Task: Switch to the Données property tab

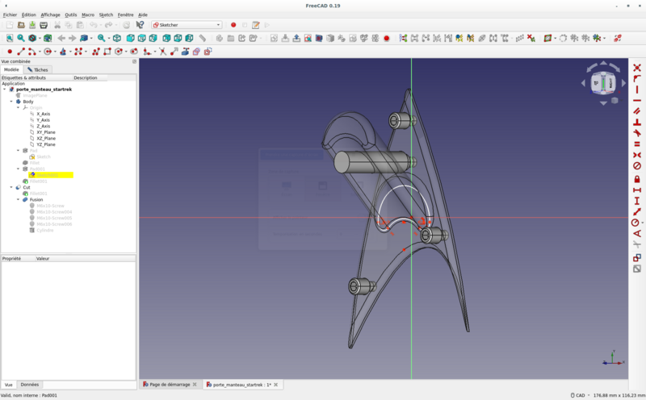Action: coord(30,385)
